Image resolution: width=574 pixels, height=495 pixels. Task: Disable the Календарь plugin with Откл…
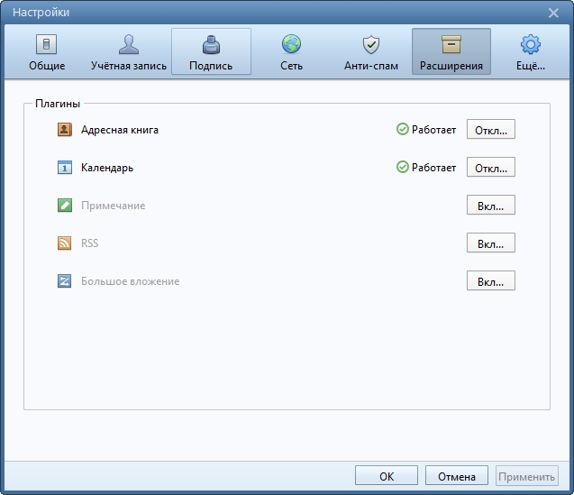pyautogui.click(x=491, y=167)
